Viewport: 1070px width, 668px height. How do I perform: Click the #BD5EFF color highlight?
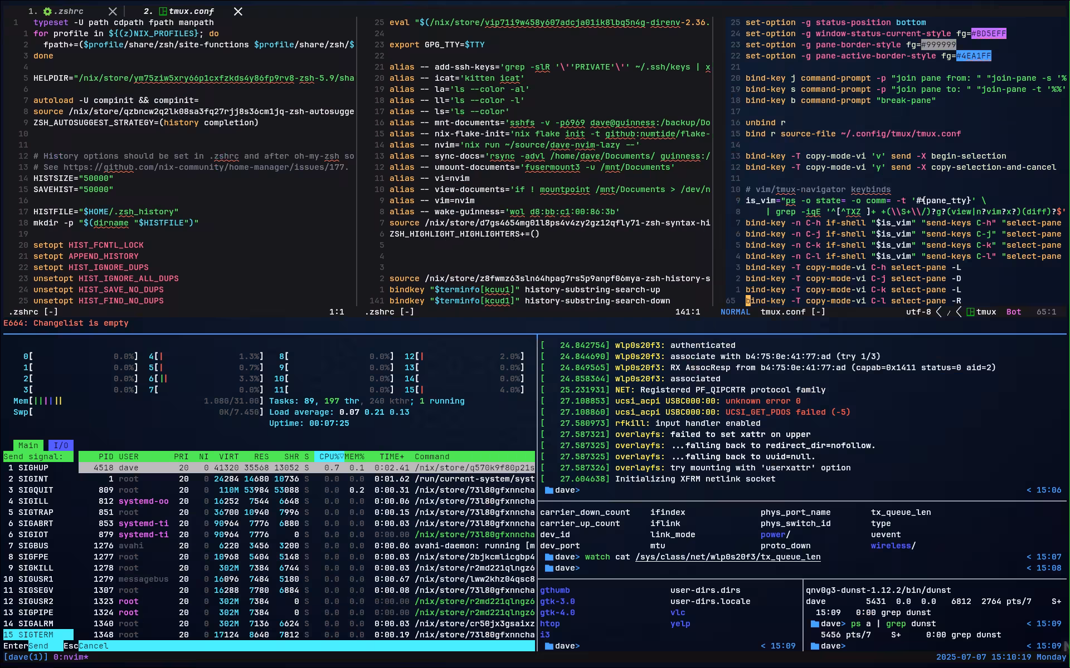coord(989,33)
